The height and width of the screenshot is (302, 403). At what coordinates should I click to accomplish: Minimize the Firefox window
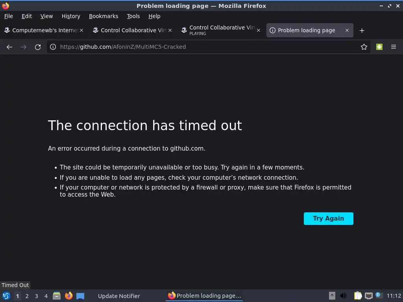click(381, 6)
